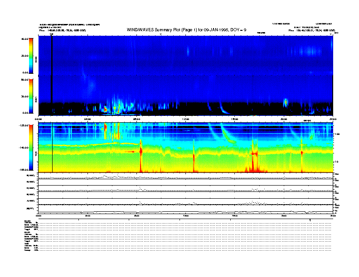Click the 10 label on TNR right axis
Screen dimensions: 359x277
click(337, 162)
